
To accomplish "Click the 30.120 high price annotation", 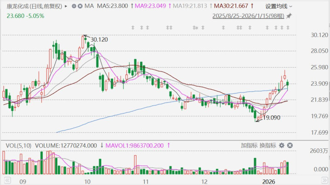I will (99, 40).
